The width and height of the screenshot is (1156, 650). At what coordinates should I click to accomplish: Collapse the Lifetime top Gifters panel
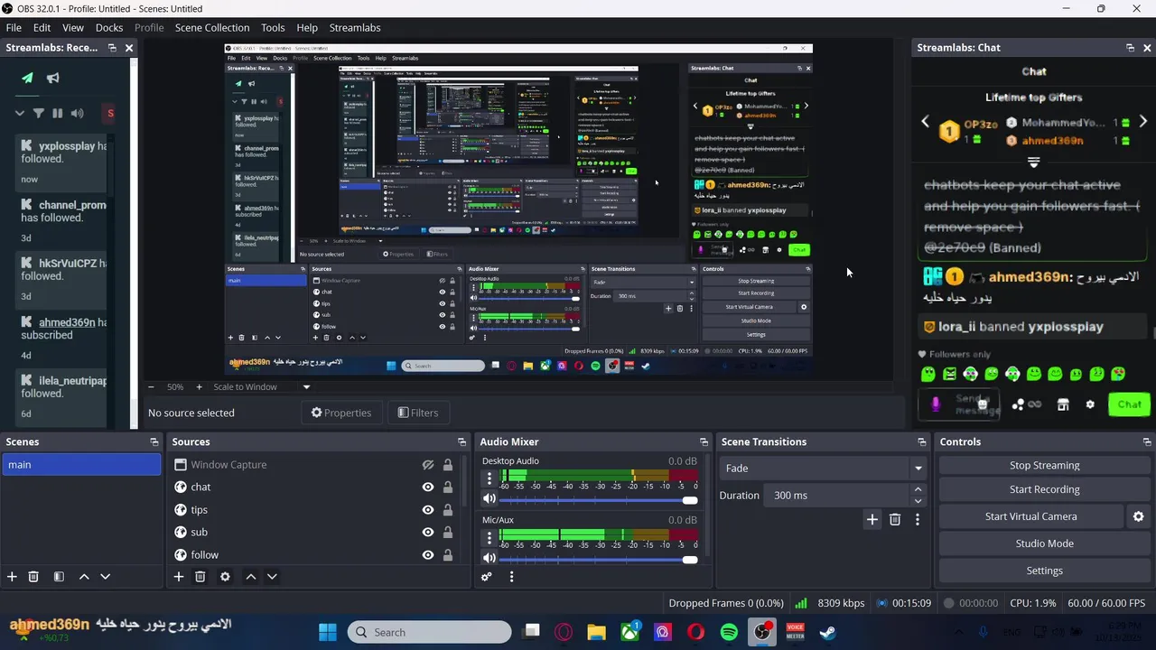pyautogui.click(x=1034, y=162)
